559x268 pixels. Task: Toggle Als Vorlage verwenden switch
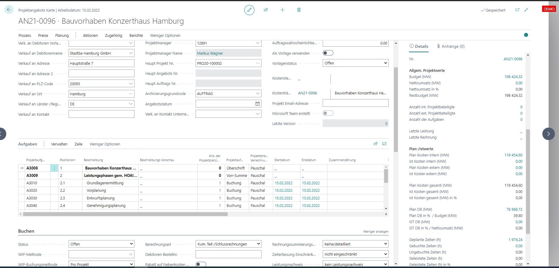pyautogui.click(x=328, y=53)
